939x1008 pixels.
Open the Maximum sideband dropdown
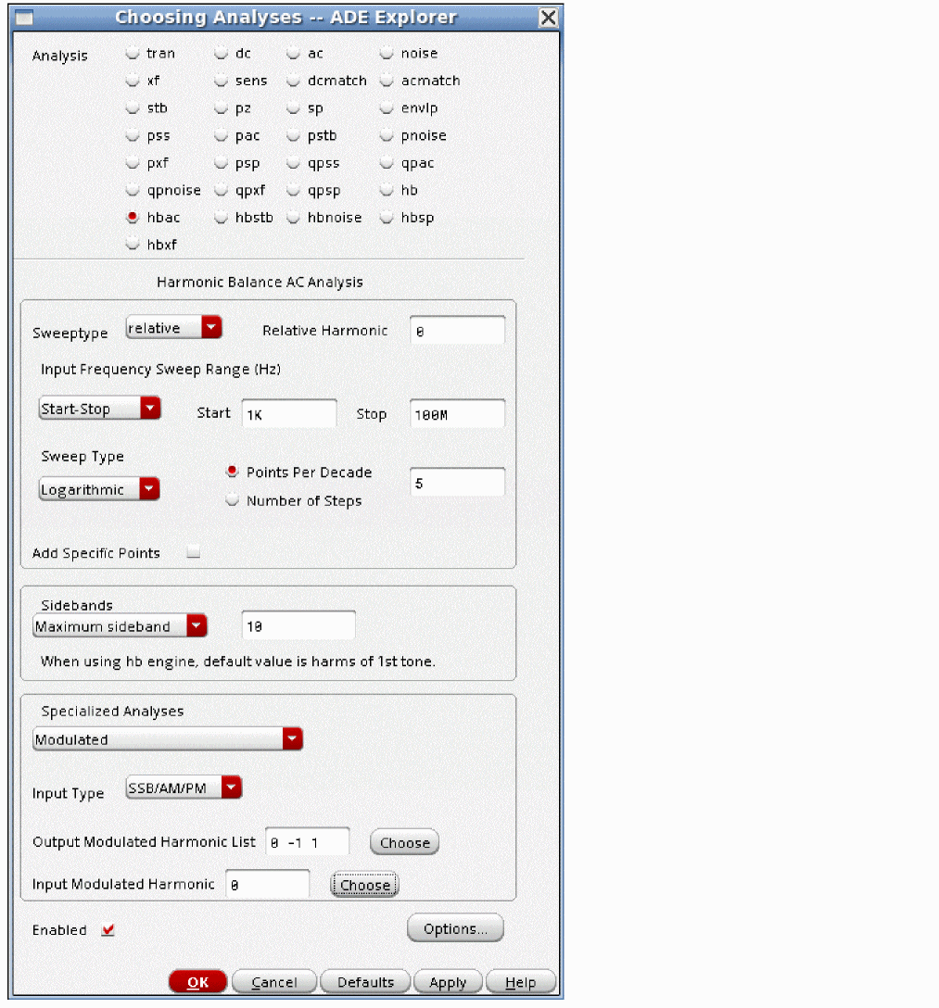coord(120,625)
